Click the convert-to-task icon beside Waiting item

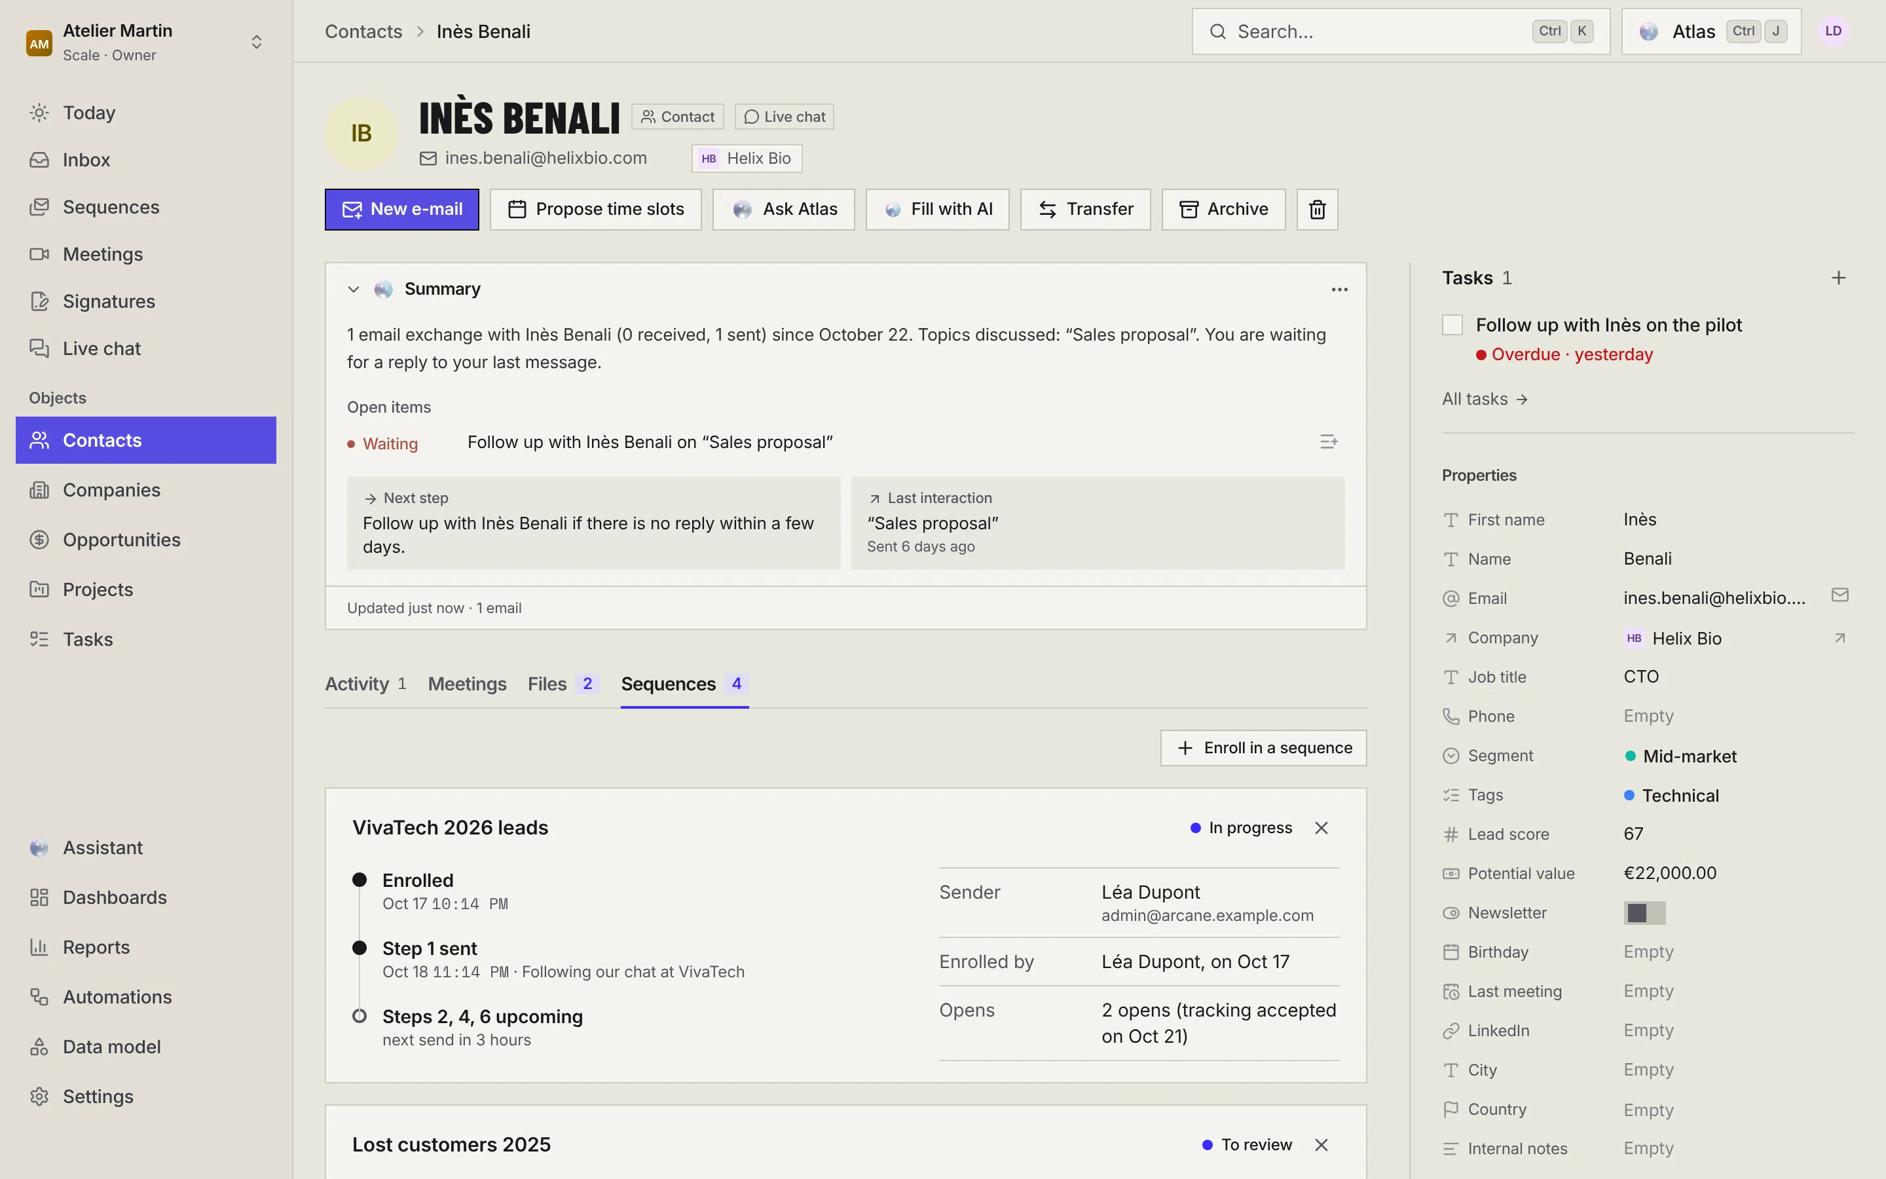[x=1329, y=442]
